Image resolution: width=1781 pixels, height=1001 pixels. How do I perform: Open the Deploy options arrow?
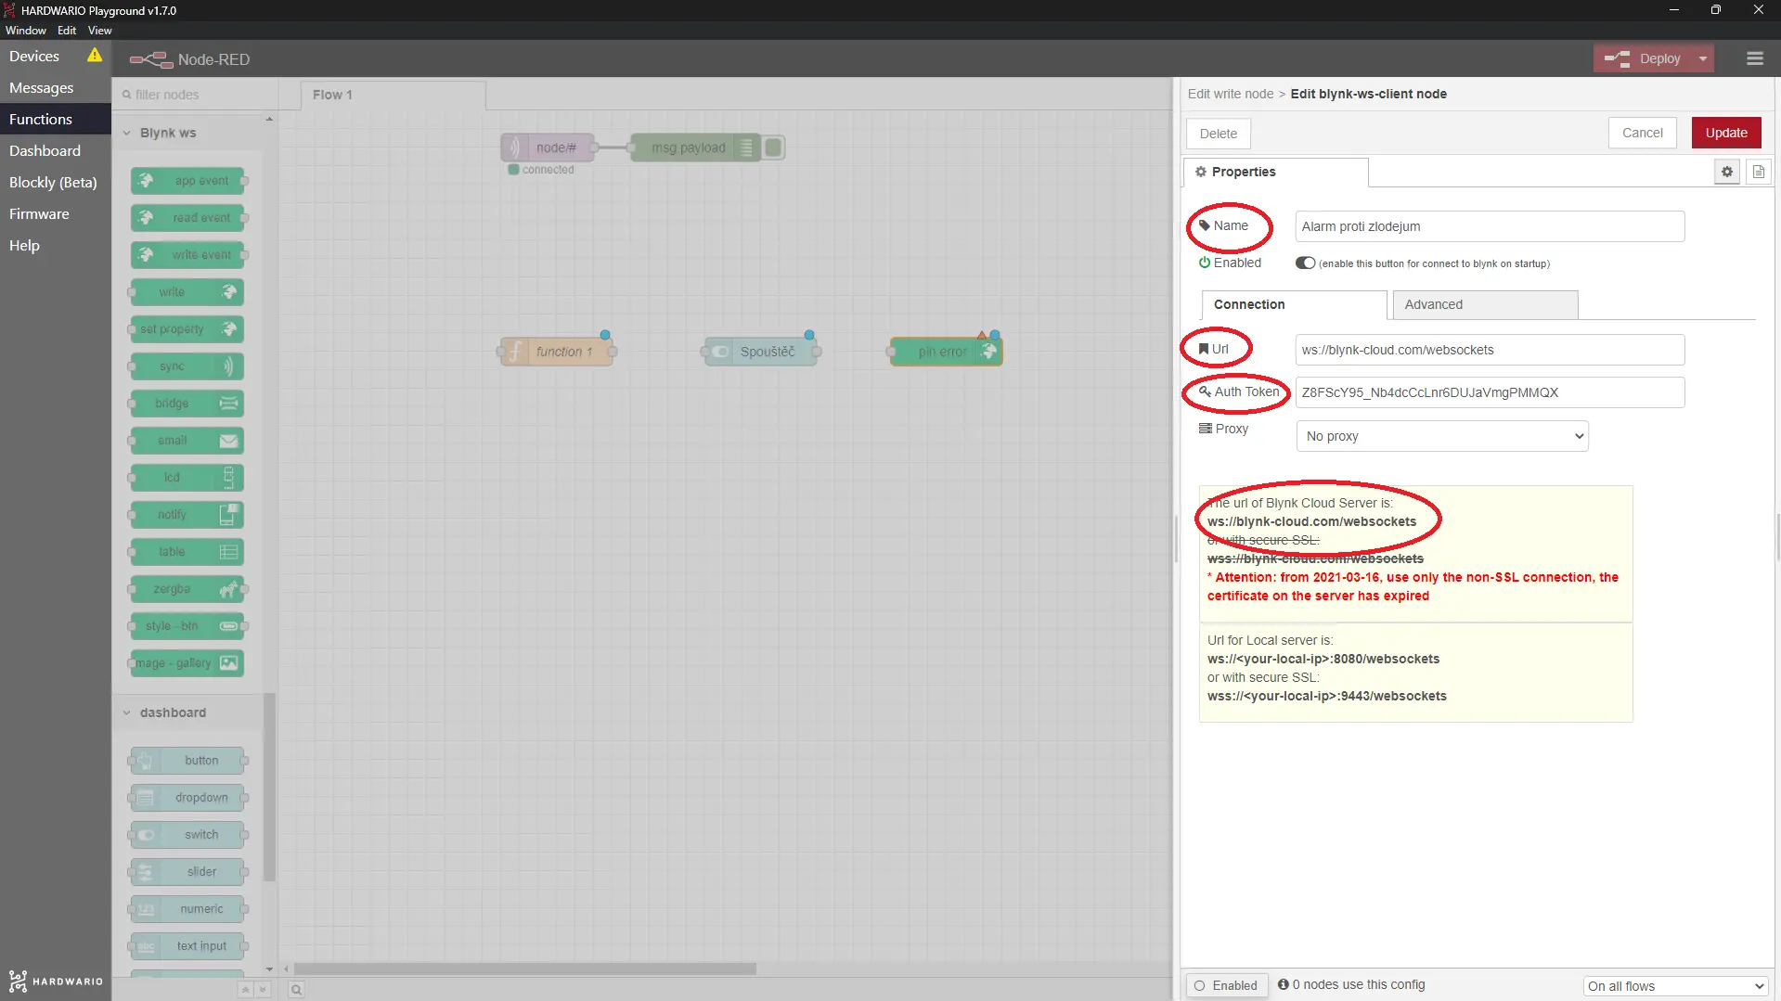point(1702,58)
